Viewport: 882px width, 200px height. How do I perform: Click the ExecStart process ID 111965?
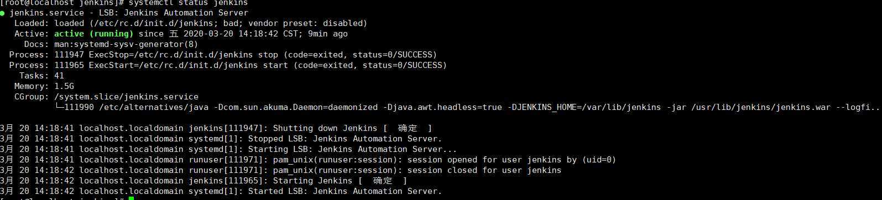click(69, 65)
